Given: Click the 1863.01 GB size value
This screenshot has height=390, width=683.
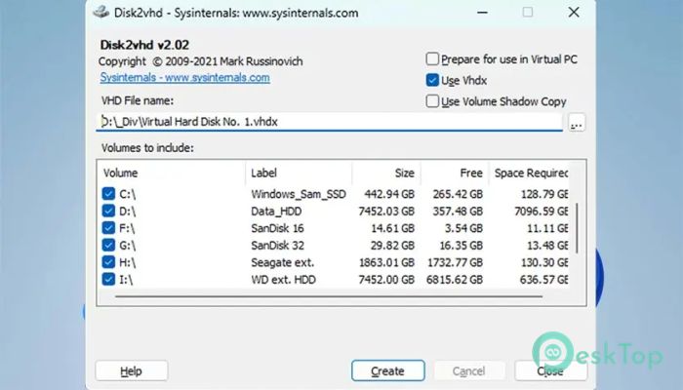Looking at the screenshot, I should click(386, 262).
